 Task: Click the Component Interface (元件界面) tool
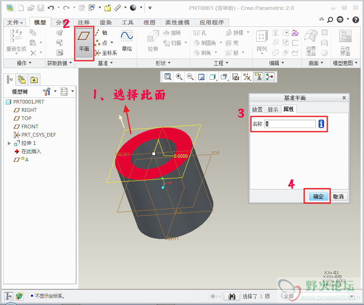[345, 43]
